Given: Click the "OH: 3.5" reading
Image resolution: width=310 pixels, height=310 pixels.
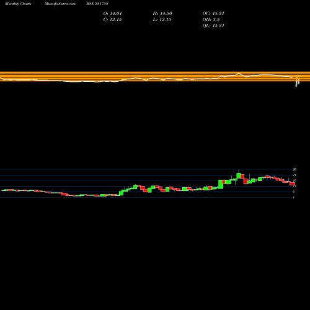Looking at the screenshot, I should click(211, 19).
